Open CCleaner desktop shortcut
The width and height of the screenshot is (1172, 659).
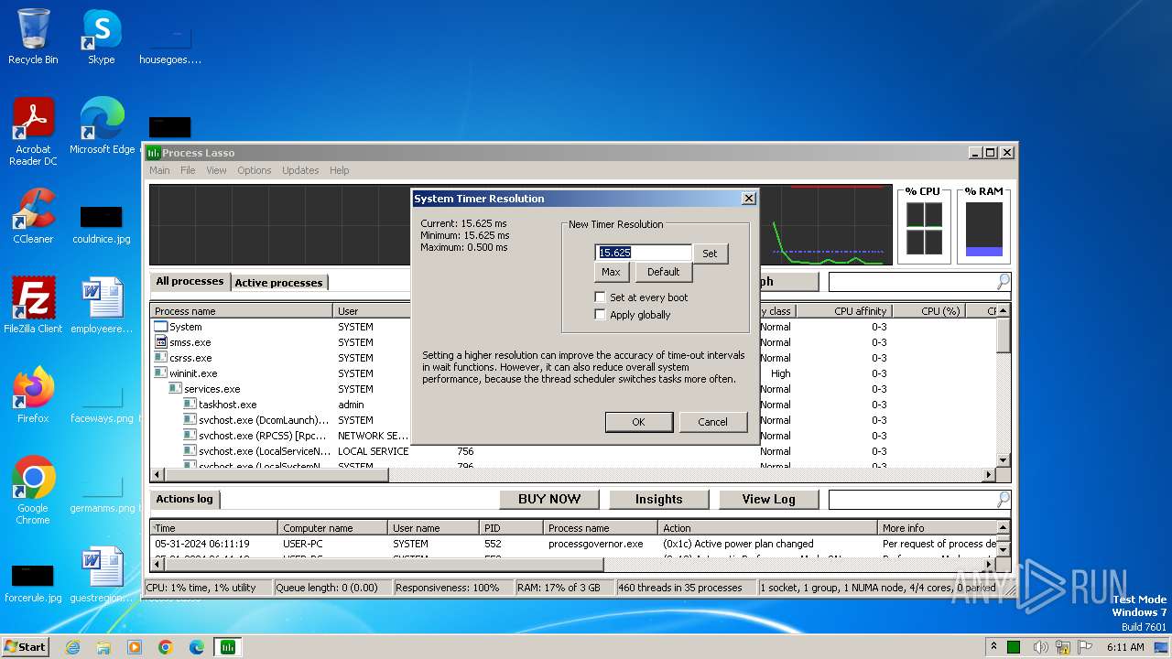pyautogui.click(x=33, y=216)
